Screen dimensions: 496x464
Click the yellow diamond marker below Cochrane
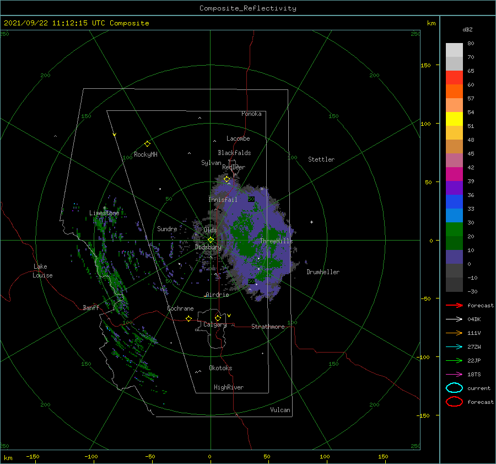coord(188,318)
